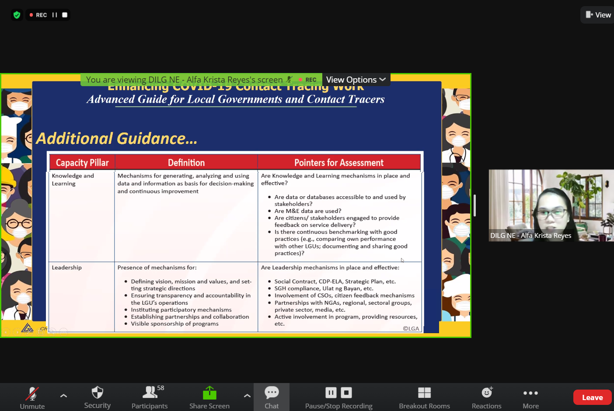Click "Are M&E data used?" bullet
This screenshot has width=614, height=411.
pyautogui.click(x=308, y=211)
